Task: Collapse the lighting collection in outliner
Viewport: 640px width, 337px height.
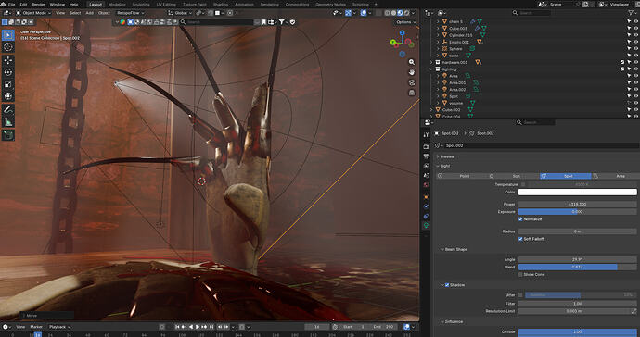Action: (431, 69)
